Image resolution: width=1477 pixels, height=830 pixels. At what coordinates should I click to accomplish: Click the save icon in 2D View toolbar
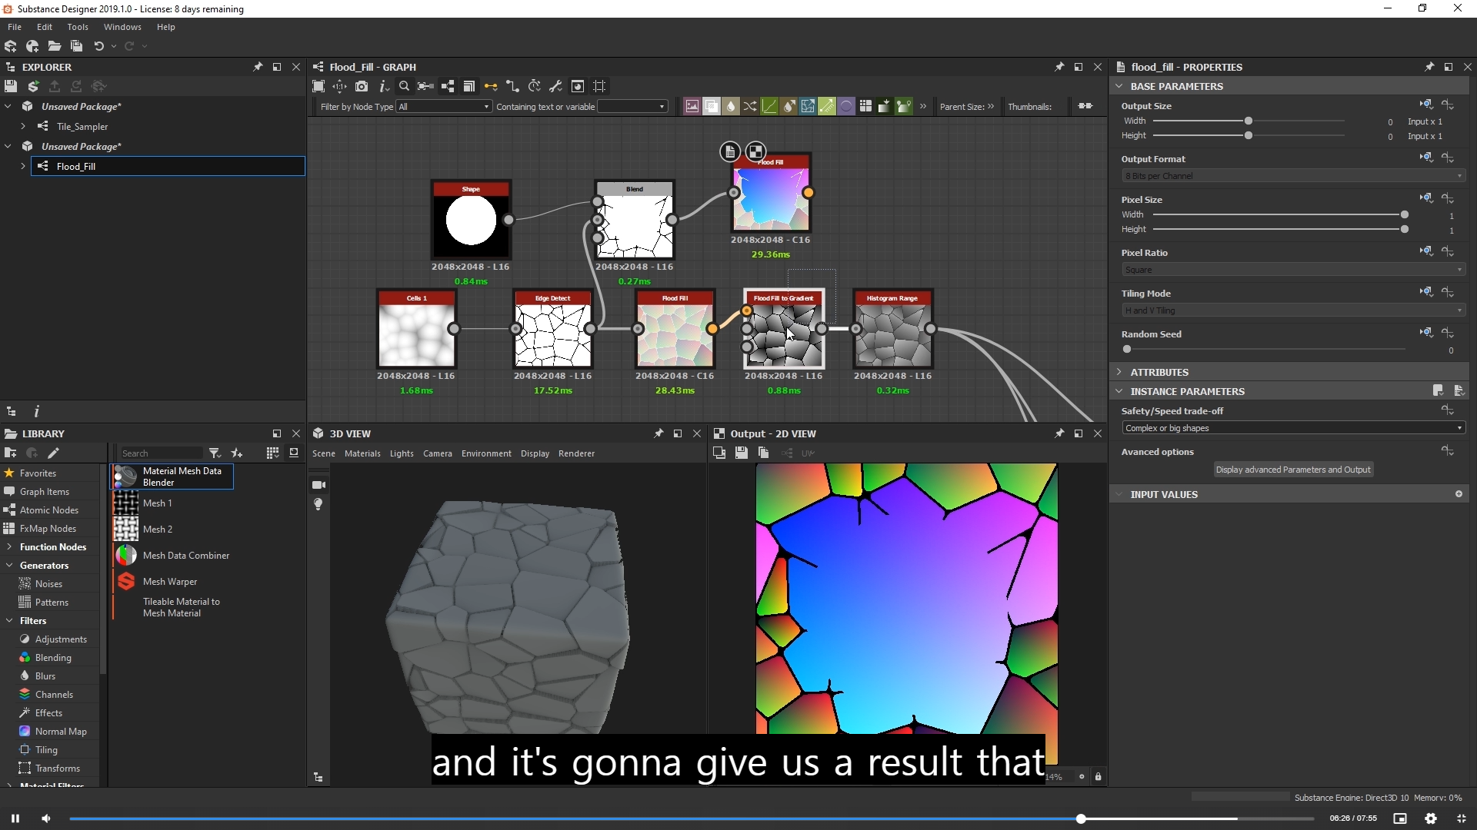pyautogui.click(x=741, y=453)
